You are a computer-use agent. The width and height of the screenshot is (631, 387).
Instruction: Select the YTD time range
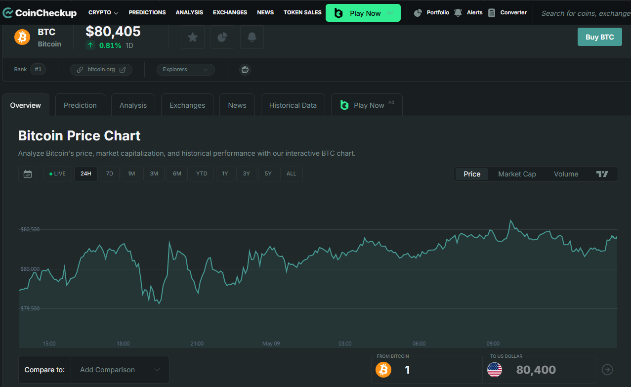[202, 174]
